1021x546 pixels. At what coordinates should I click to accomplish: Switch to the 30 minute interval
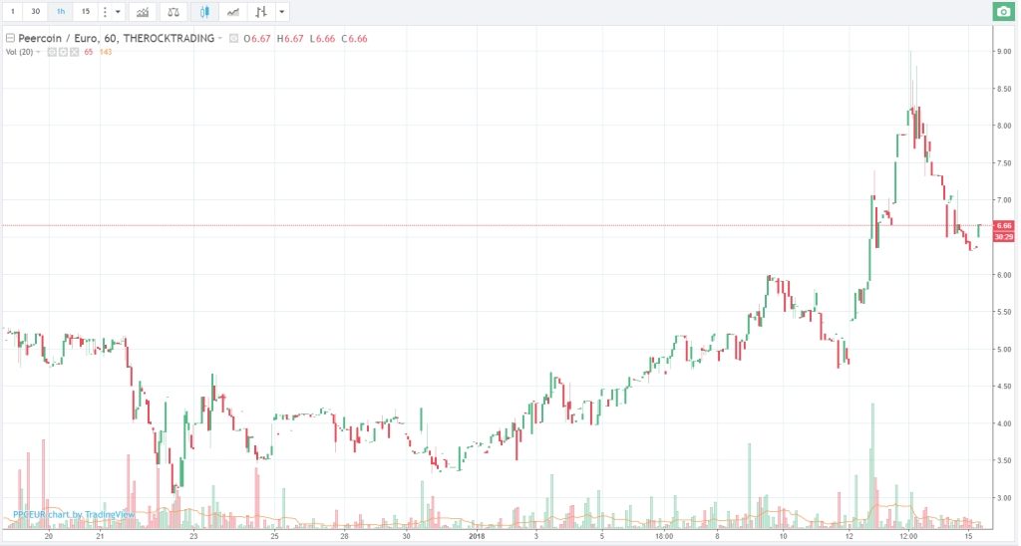[x=36, y=12]
